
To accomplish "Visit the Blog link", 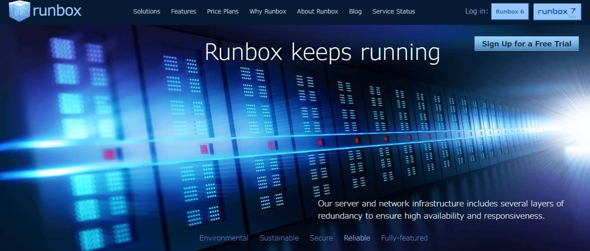I will [355, 11].
